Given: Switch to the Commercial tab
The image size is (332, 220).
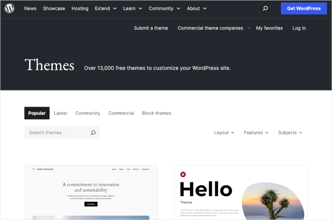Looking at the screenshot, I should tap(121, 113).
